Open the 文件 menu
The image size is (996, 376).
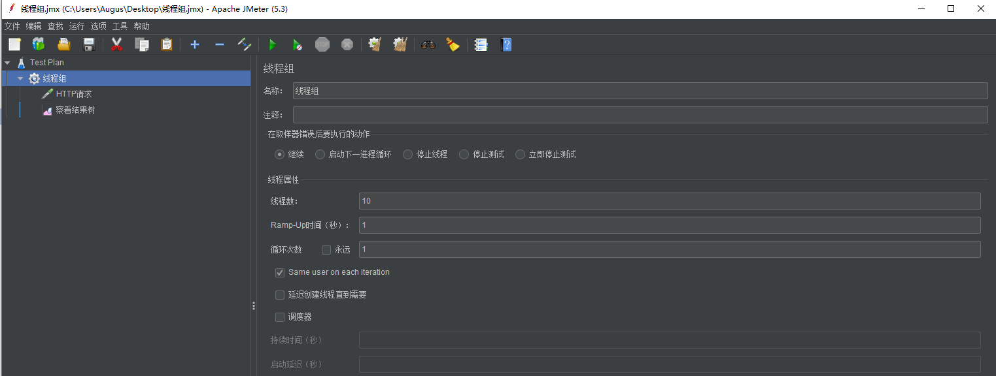[12, 26]
